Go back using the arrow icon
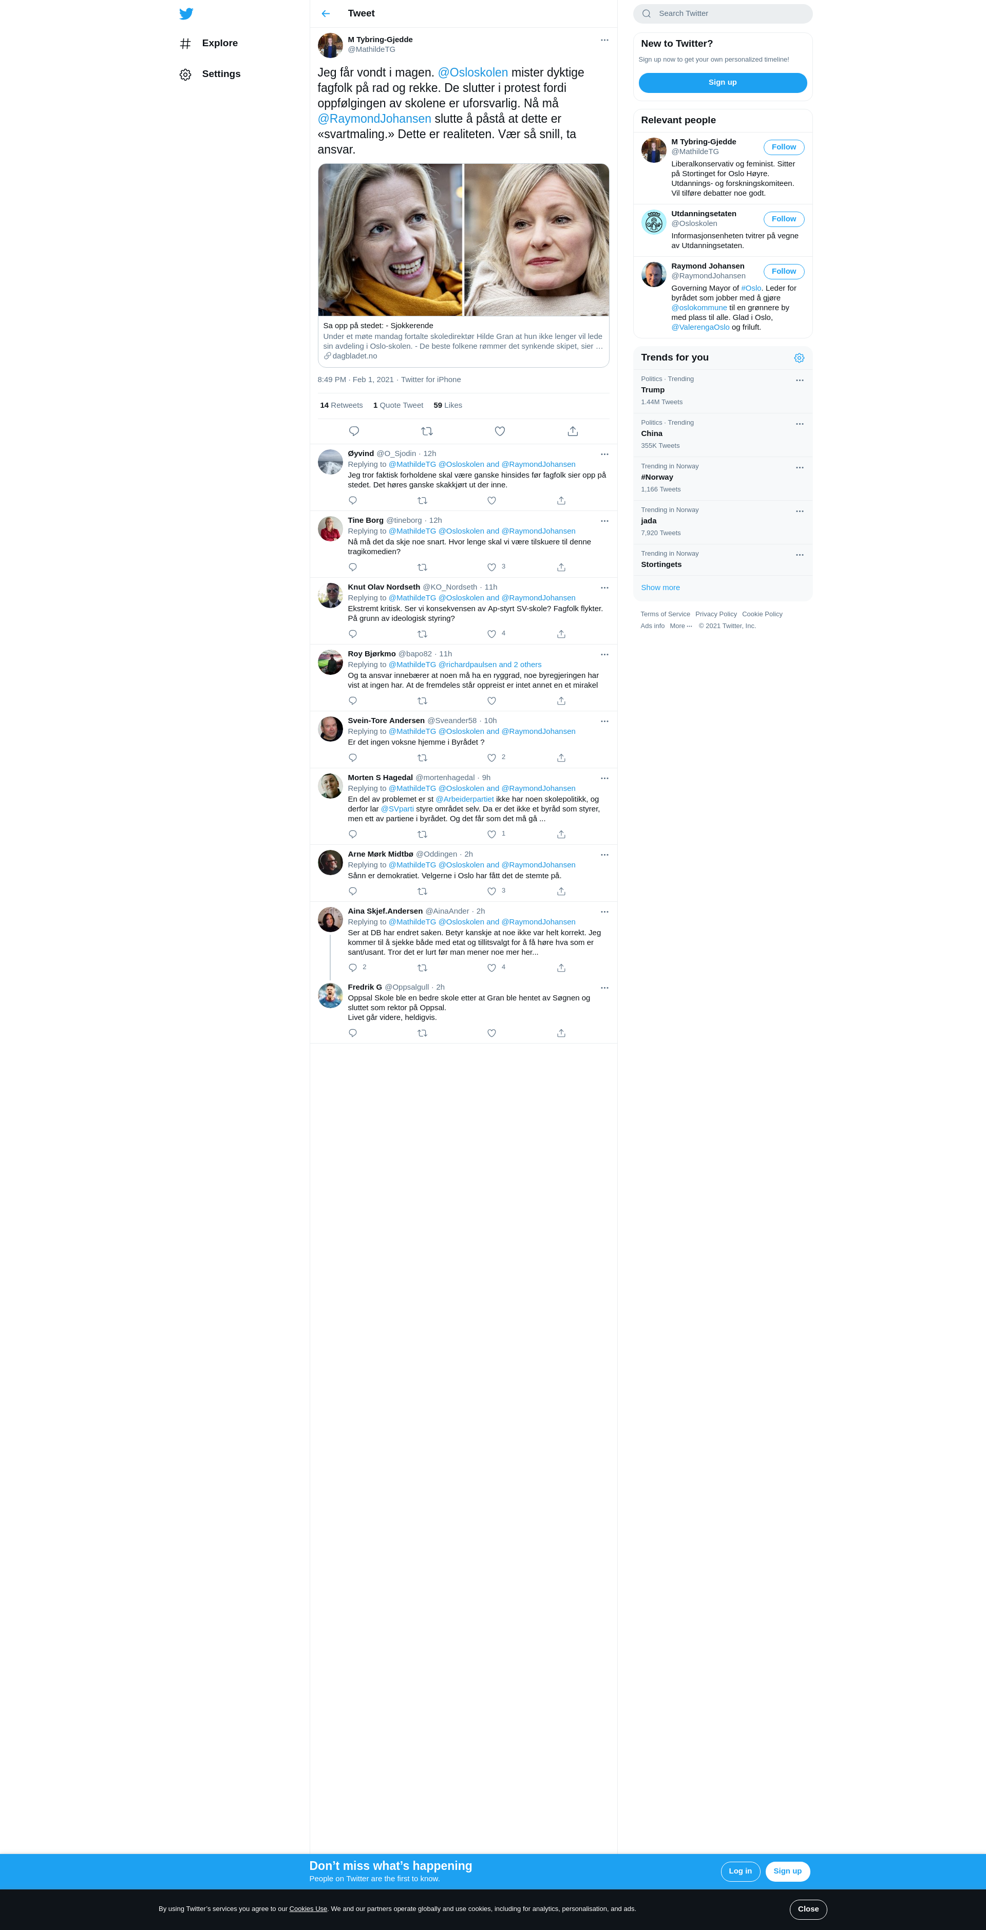 tap(326, 13)
